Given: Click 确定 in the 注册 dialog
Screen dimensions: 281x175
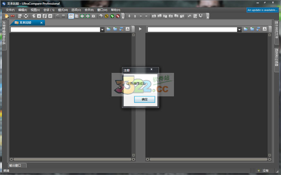Looking at the screenshot, I should click(x=145, y=100).
